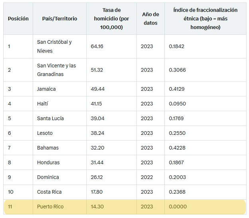This screenshot has width=249, height=218.
Task: Click the País/Territorio column header
Action: [x=59, y=19]
